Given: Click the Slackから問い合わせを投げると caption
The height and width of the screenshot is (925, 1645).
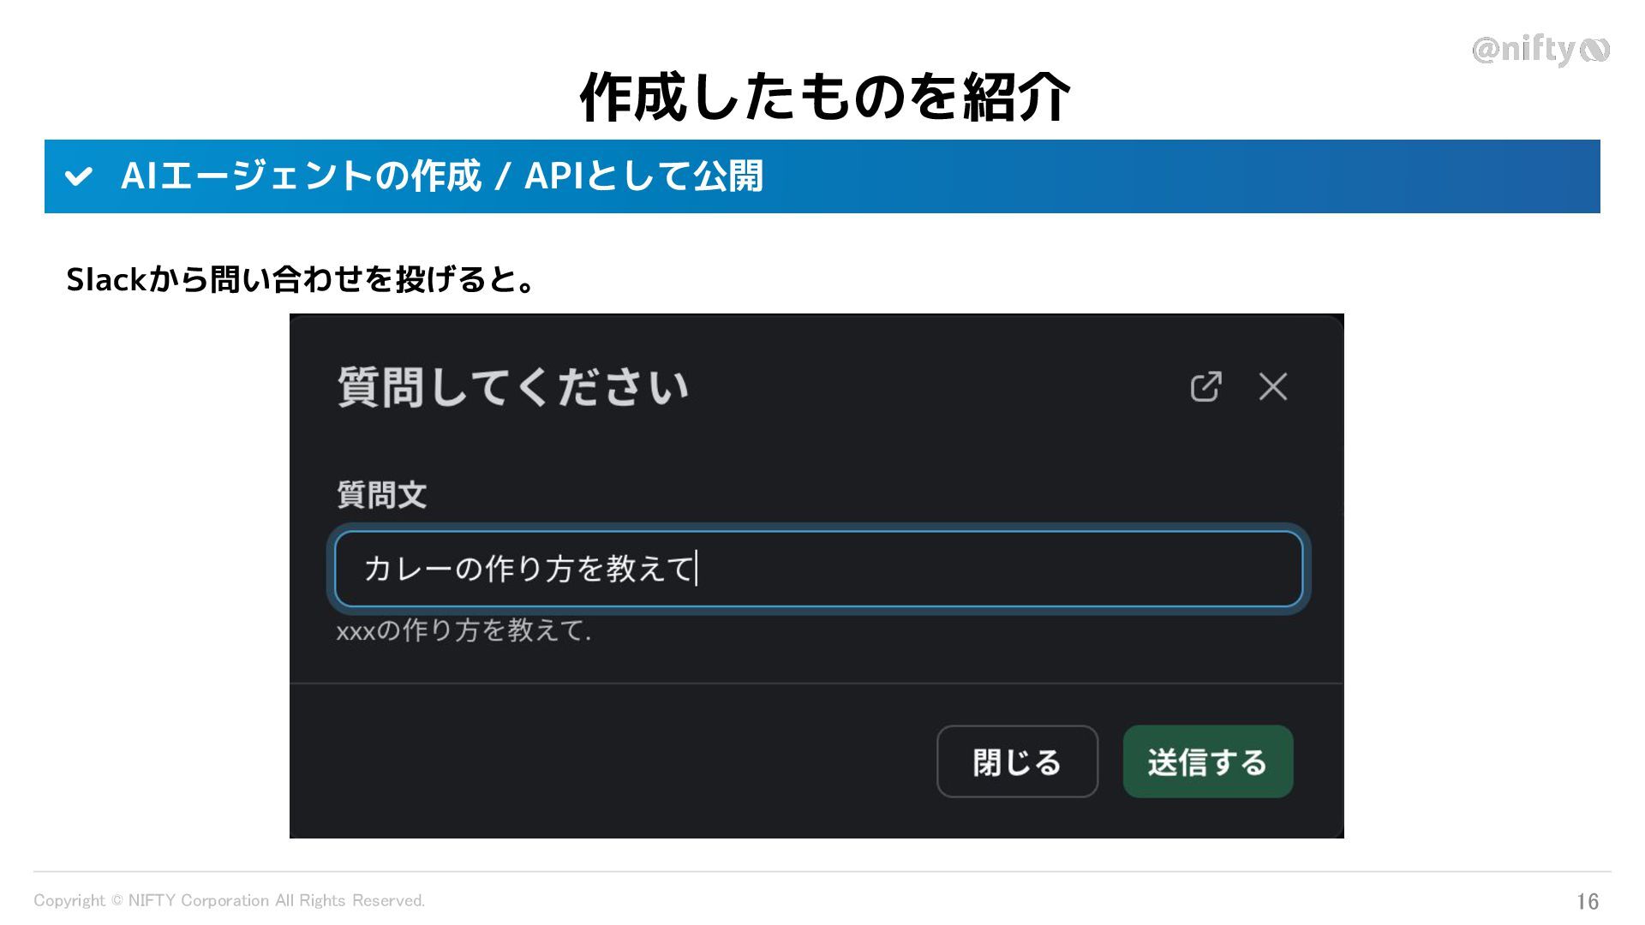Looking at the screenshot, I should point(301,279).
